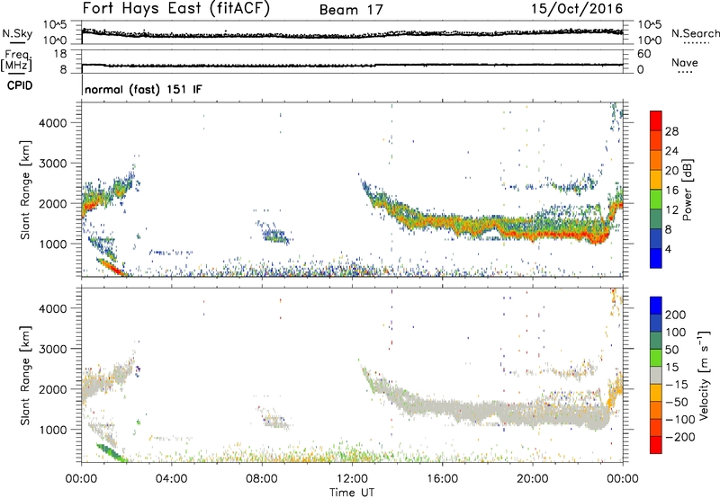Click the "Nave" legend label
720x498 pixels.
coord(685,62)
